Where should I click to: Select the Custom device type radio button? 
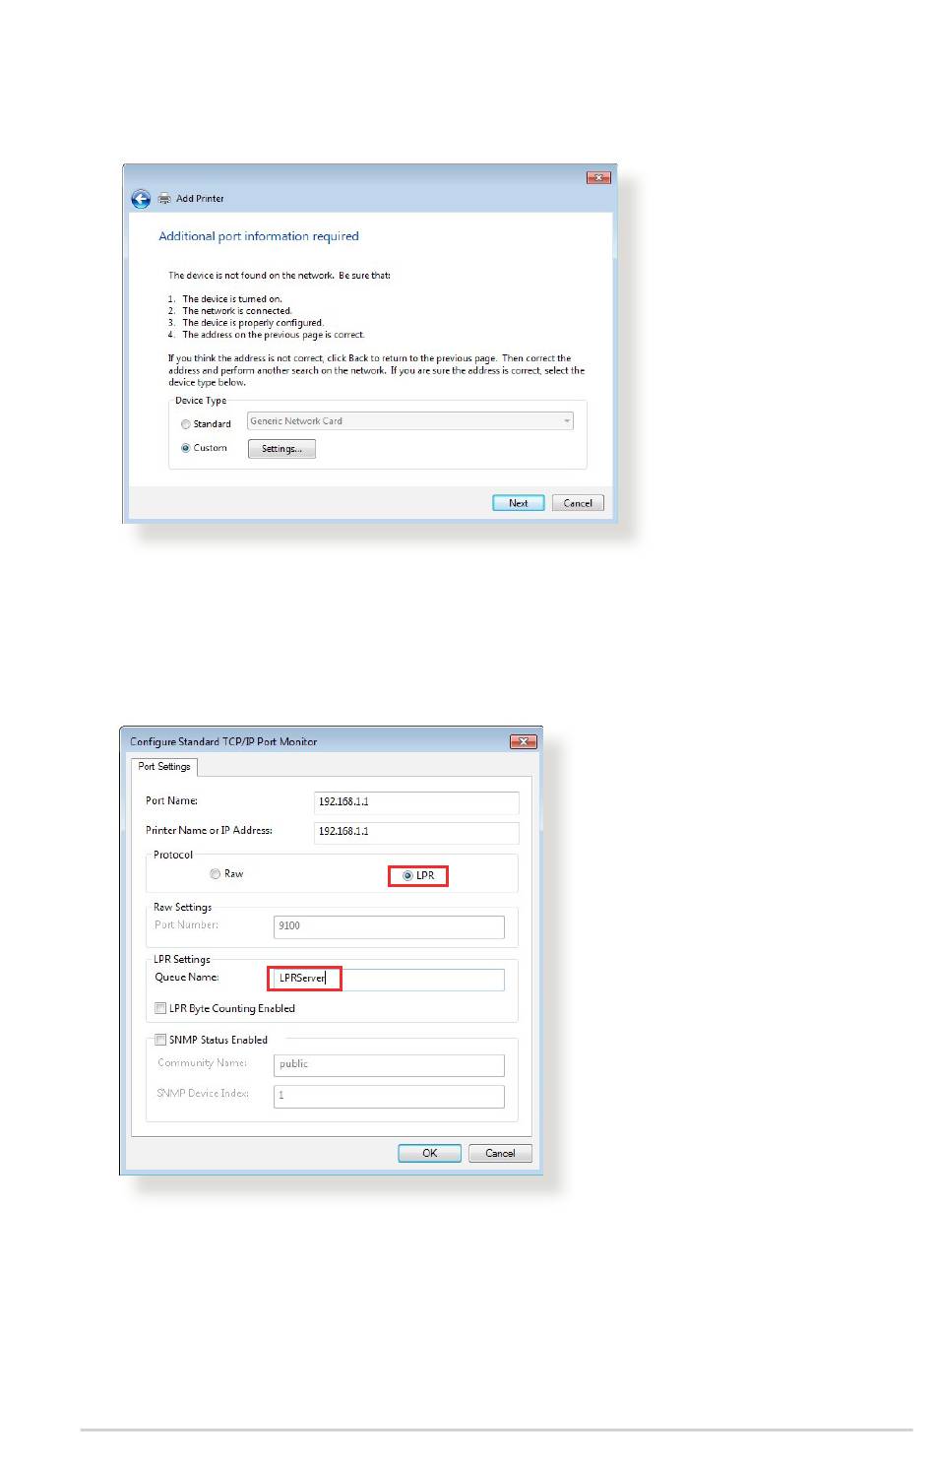185,448
